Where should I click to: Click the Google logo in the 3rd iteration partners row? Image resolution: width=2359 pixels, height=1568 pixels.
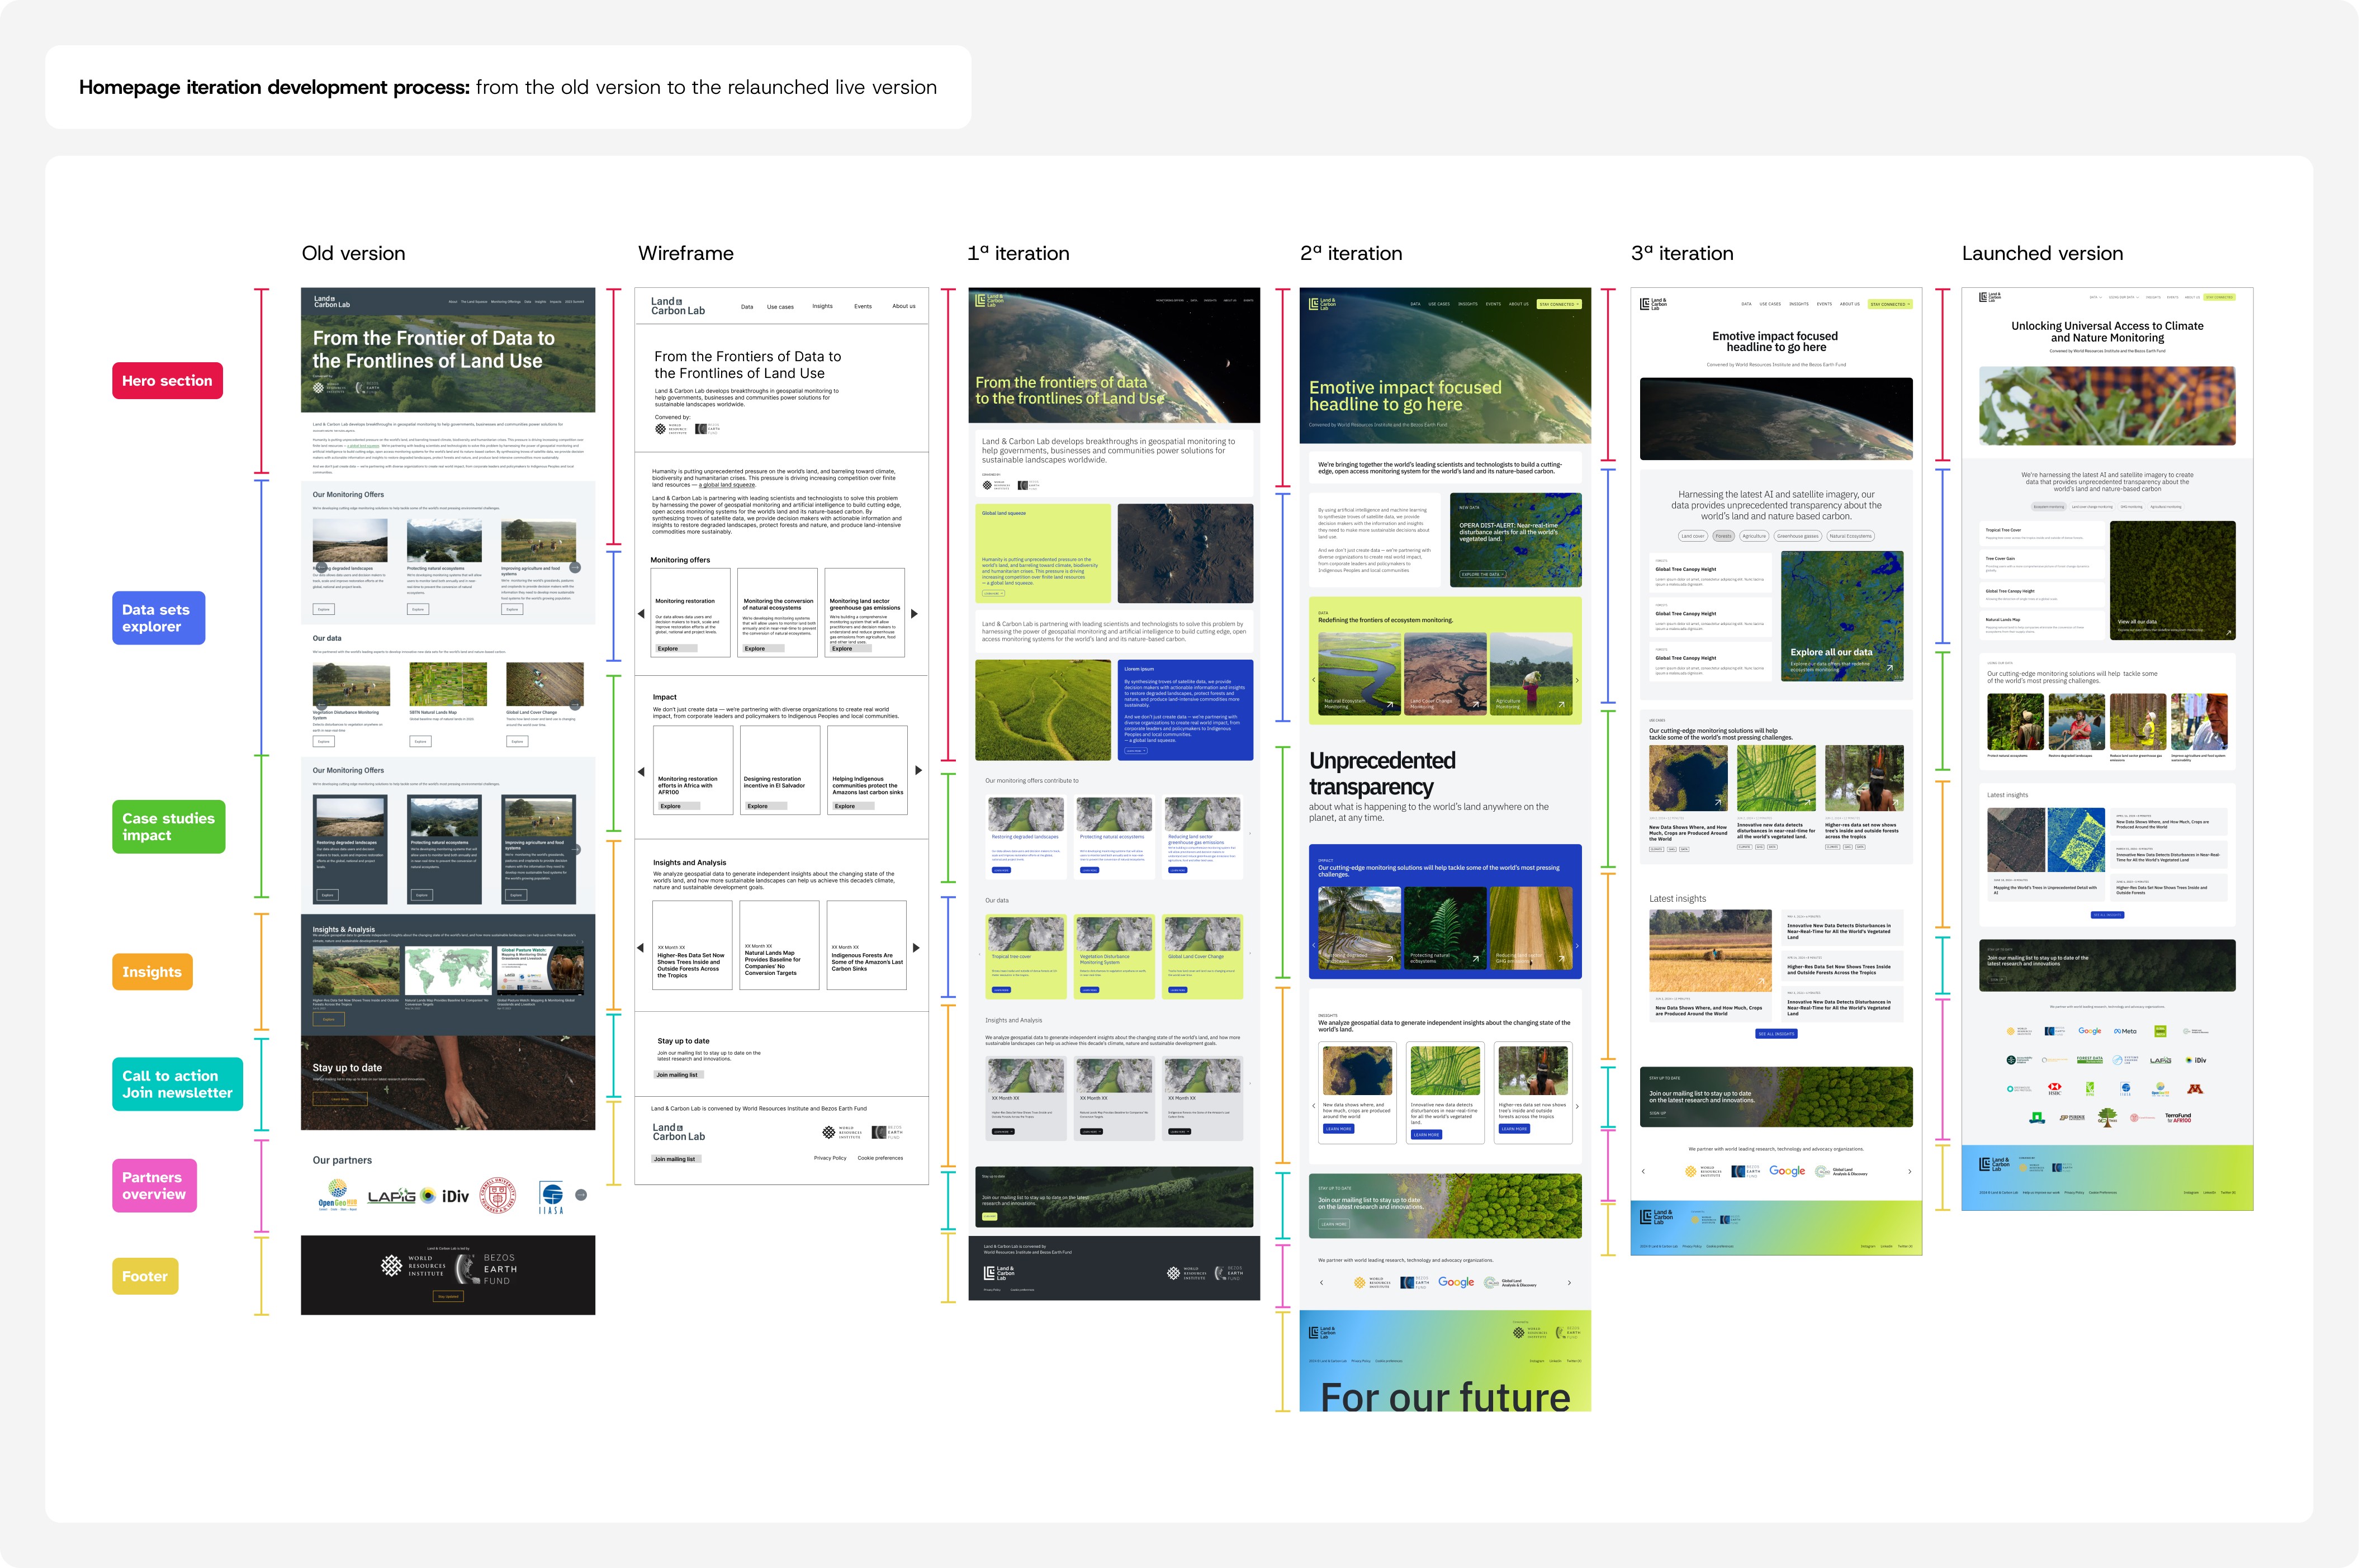click(1787, 1171)
